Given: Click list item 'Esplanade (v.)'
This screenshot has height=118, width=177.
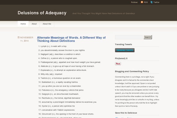Looking at the screenshot, I should point(63,70).
